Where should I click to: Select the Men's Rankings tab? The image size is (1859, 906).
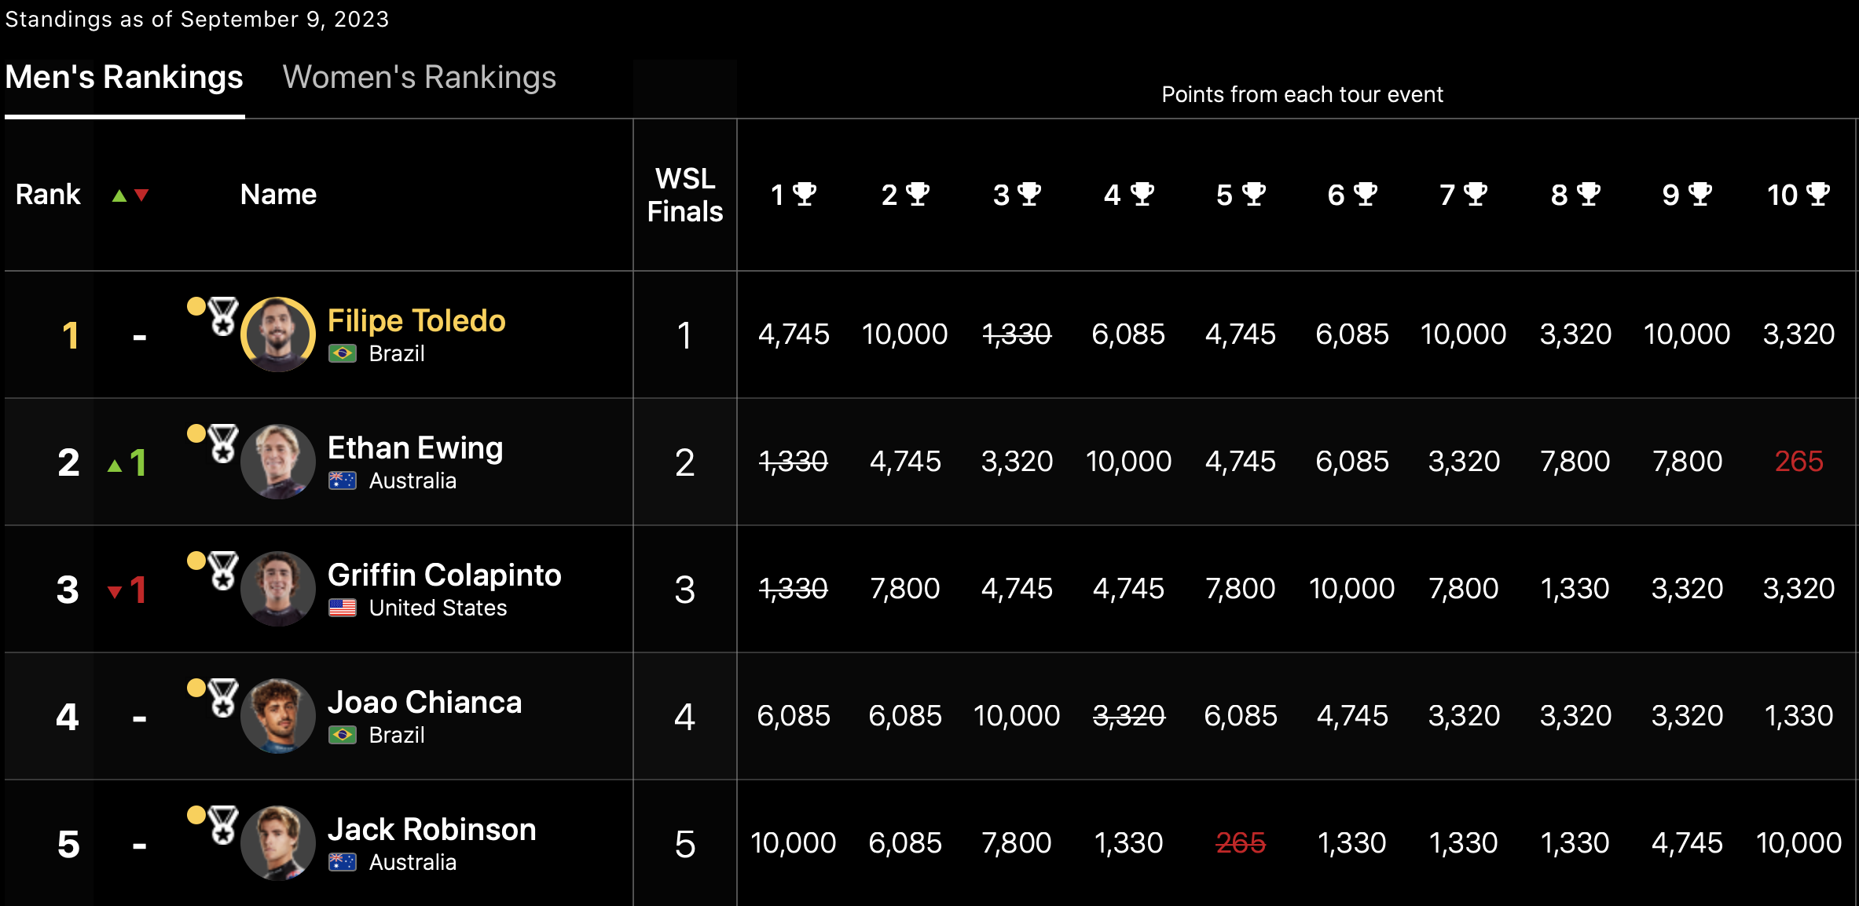click(x=124, y=78)
